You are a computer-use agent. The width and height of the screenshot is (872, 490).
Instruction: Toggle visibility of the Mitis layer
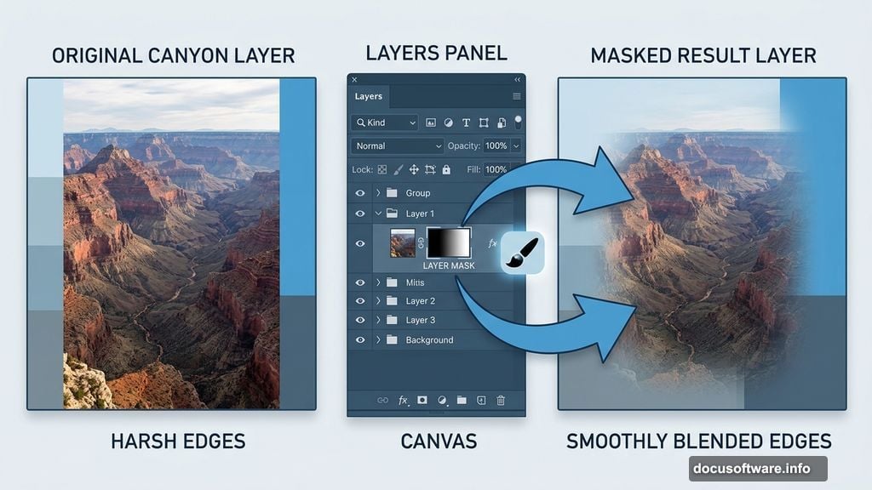click(360, 283)
